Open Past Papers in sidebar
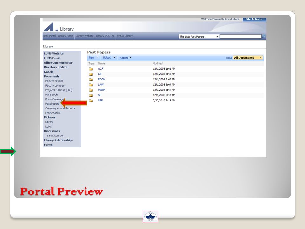The image size is (305, 229). 52,104
